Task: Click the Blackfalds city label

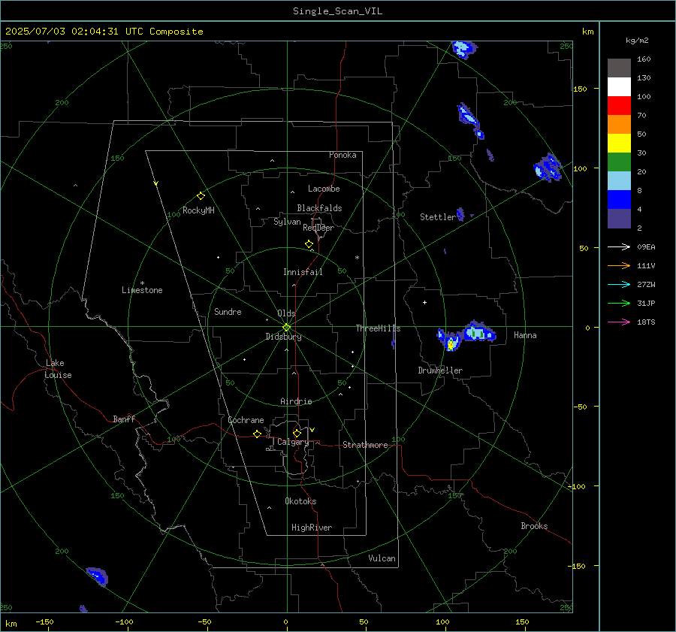Action: coord(319,208)
